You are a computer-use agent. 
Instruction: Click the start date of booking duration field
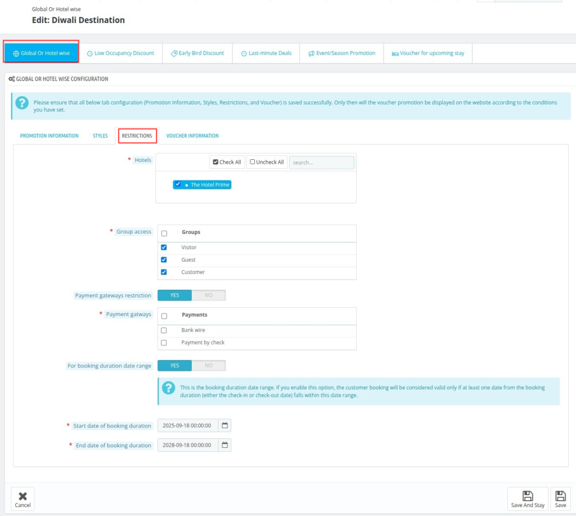(188, 425)
